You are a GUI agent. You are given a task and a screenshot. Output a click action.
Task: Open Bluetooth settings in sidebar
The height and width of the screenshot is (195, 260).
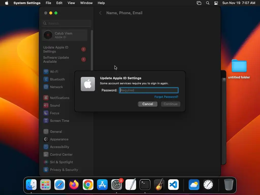coord(65,79)
